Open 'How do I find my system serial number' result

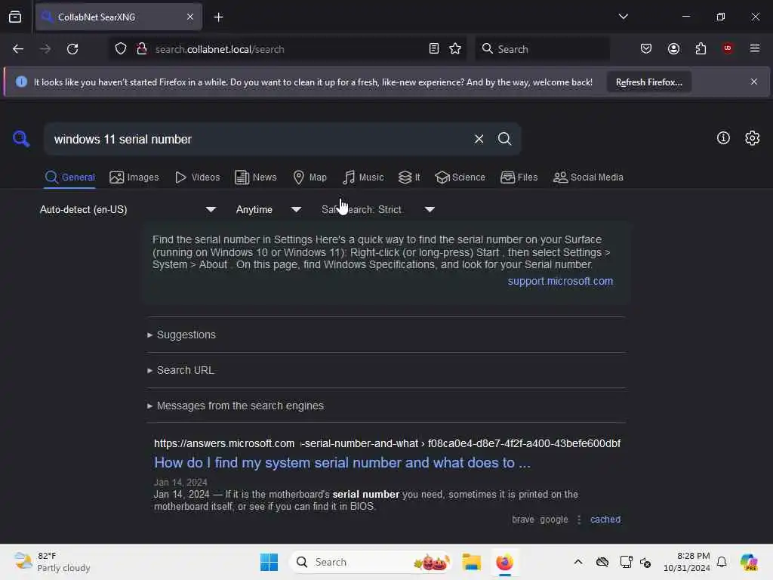(x=342, y=463)
